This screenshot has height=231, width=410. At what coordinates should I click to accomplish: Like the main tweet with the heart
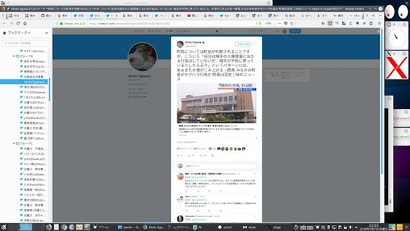(201, 155)
